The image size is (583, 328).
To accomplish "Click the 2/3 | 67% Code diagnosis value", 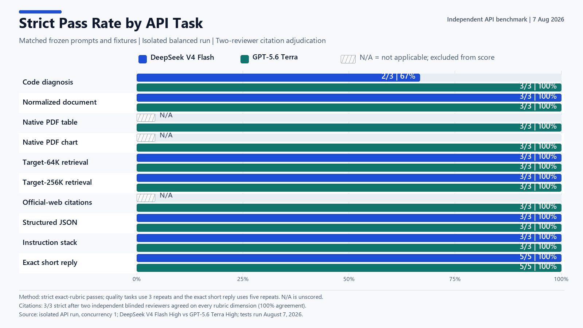I will point(398,77).
